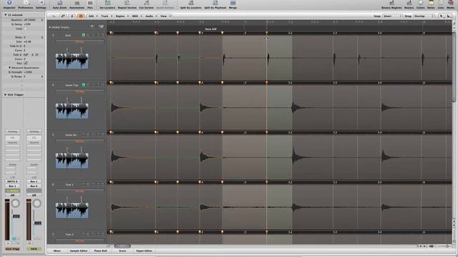Toggle the Loop checkbox in region inspector
Viewport: 458px width, 257px height.
point(26,29)
